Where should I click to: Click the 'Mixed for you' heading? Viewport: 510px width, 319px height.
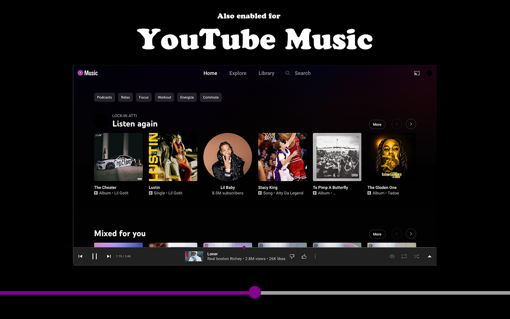coord(120,234)
